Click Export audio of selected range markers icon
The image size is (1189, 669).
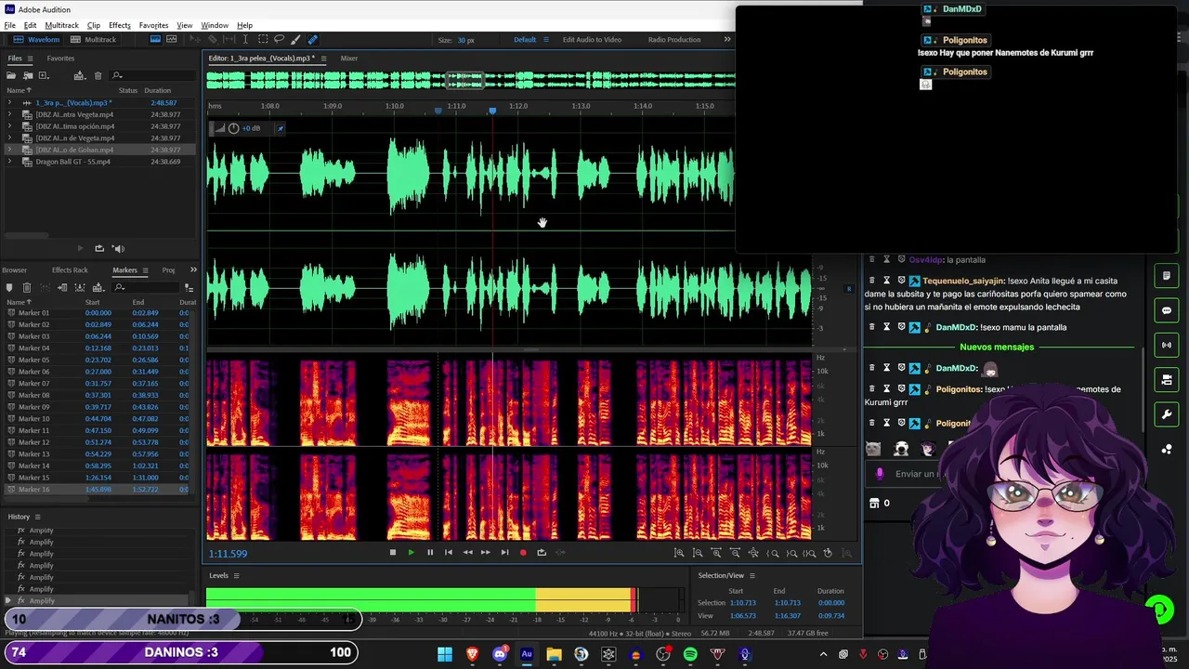pyautogui.click(x=80, y=287)
